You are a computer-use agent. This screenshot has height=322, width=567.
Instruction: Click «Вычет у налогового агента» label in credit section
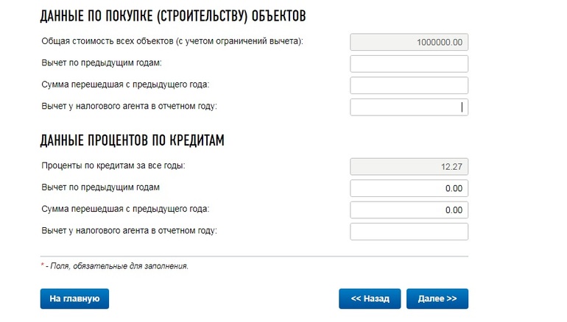129,230
